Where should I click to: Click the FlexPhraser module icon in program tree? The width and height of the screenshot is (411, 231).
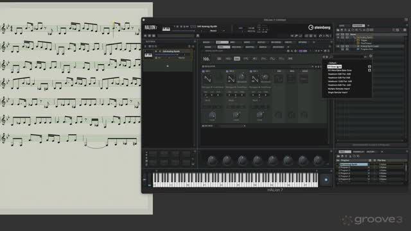[358, 43]
